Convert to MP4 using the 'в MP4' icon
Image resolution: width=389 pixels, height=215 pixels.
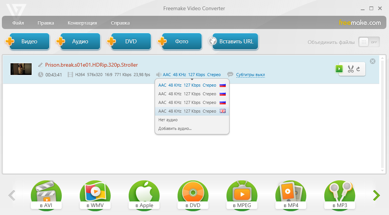290,195
